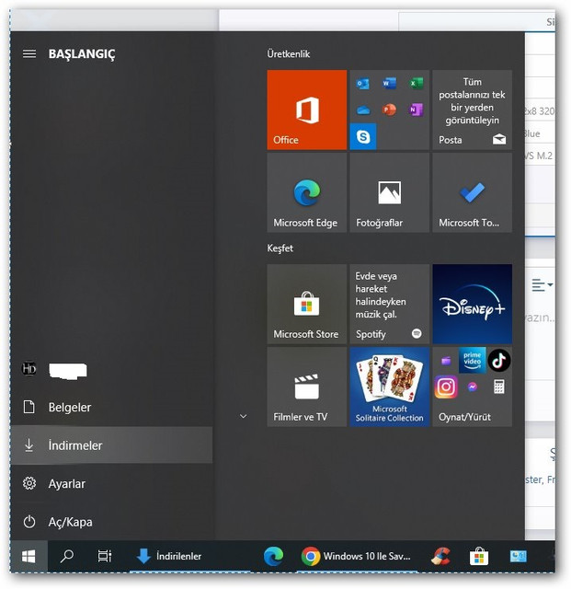This screenshot has width=571, height=589.
Task: Toggle the Start menu hamburger button
Action: tap(29, 53)
